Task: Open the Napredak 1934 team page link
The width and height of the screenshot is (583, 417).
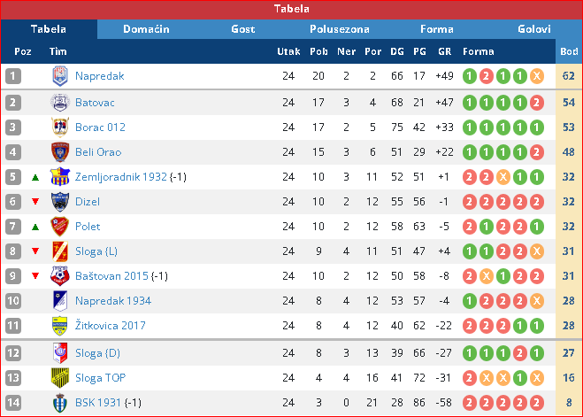Action: coord(113,300)
